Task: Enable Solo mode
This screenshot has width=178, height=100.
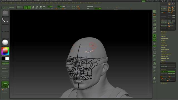Action: click(x=154, y=78)
